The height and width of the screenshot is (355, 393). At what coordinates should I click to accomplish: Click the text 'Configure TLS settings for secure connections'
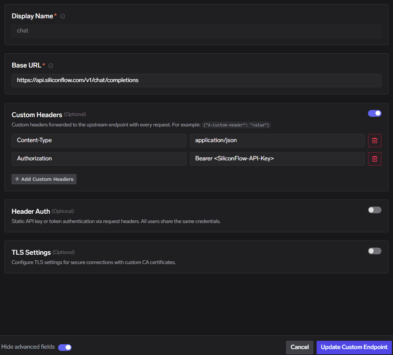[63, 262]
